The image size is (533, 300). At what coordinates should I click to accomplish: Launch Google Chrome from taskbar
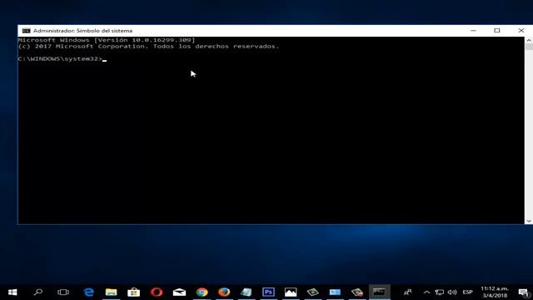pos(202,292)
